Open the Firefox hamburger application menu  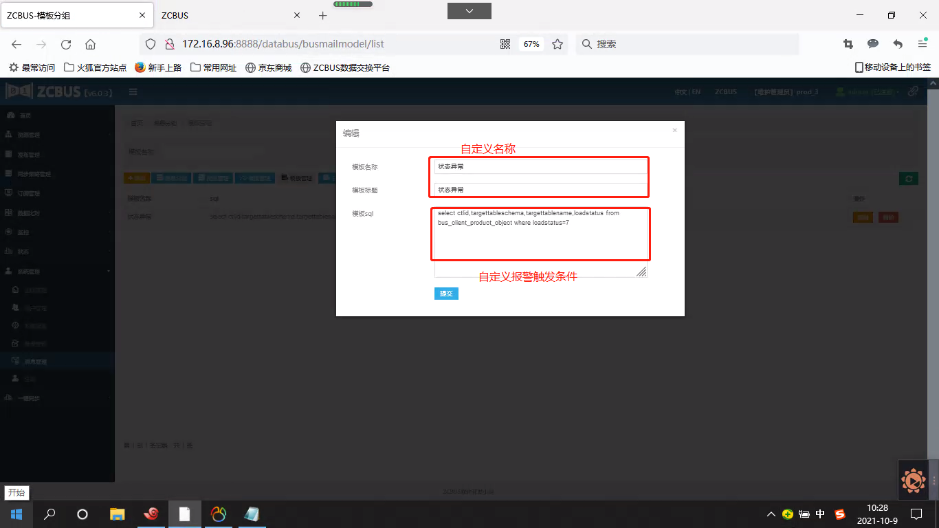click(x=923, y=44)
